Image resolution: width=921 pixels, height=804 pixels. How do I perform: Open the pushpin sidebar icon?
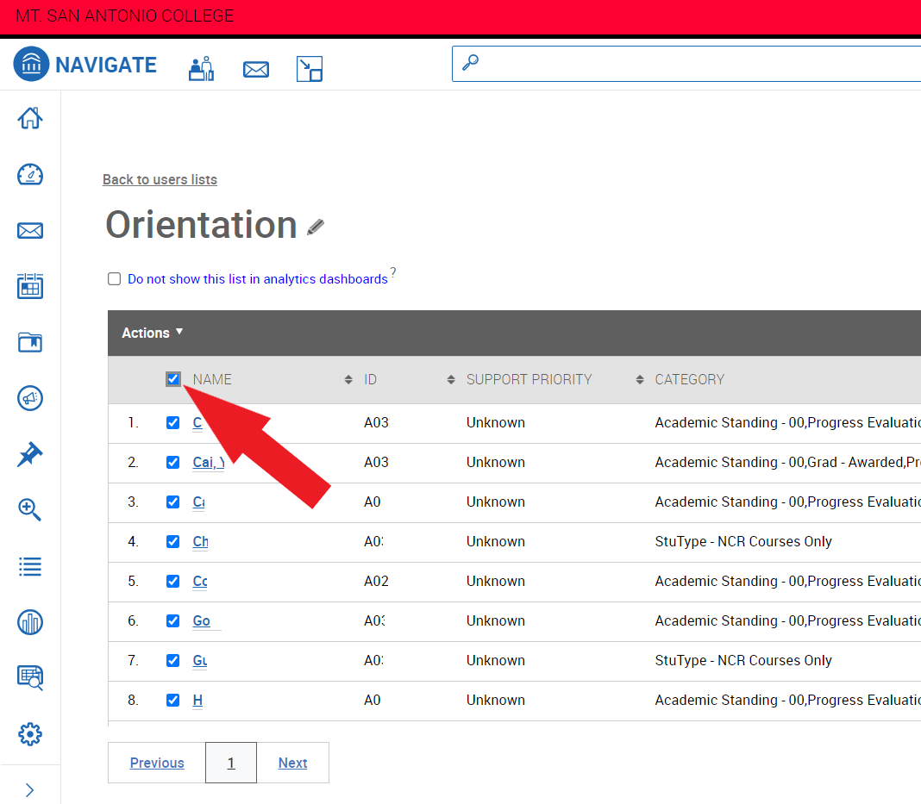pos(30,455)
